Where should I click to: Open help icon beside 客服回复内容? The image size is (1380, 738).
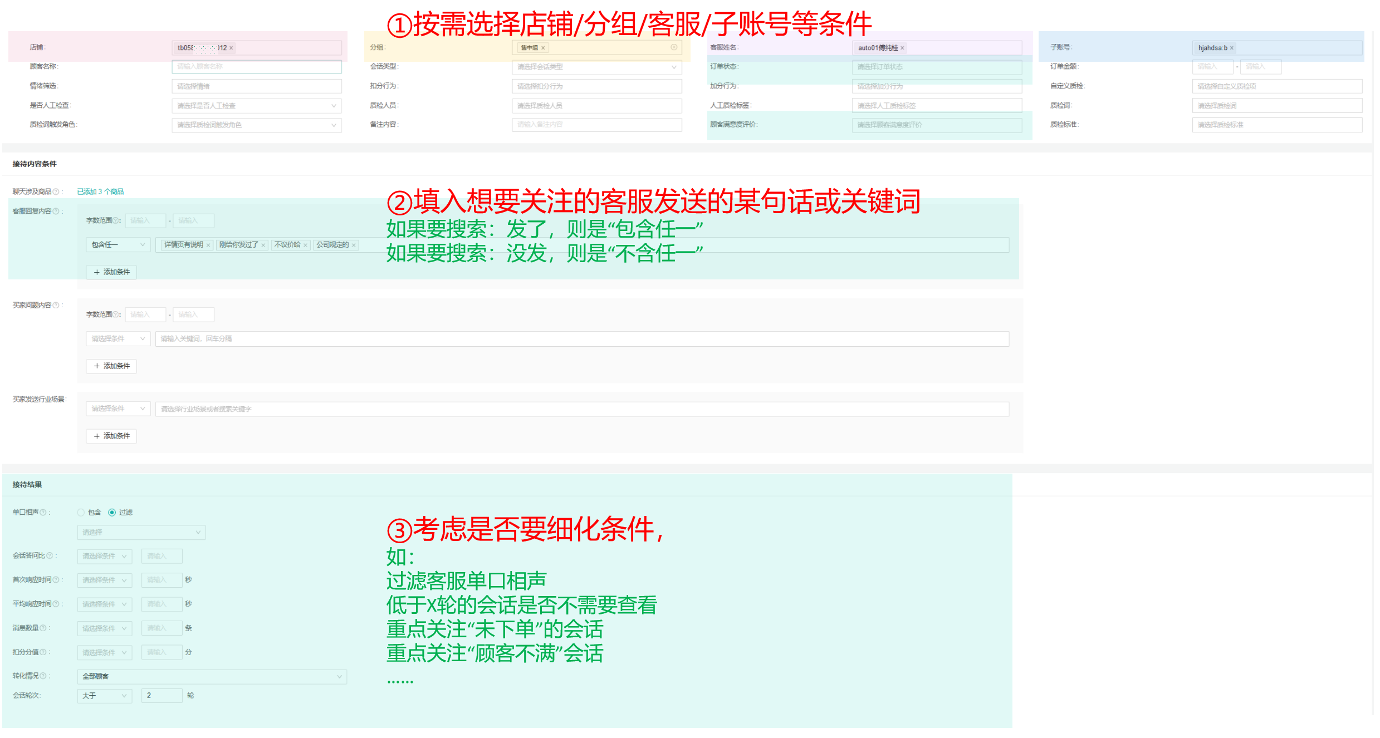[x=56, y=211]
